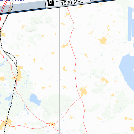Select the oval lake southwest of map center
134x134 pixels.
pos(35,100)
